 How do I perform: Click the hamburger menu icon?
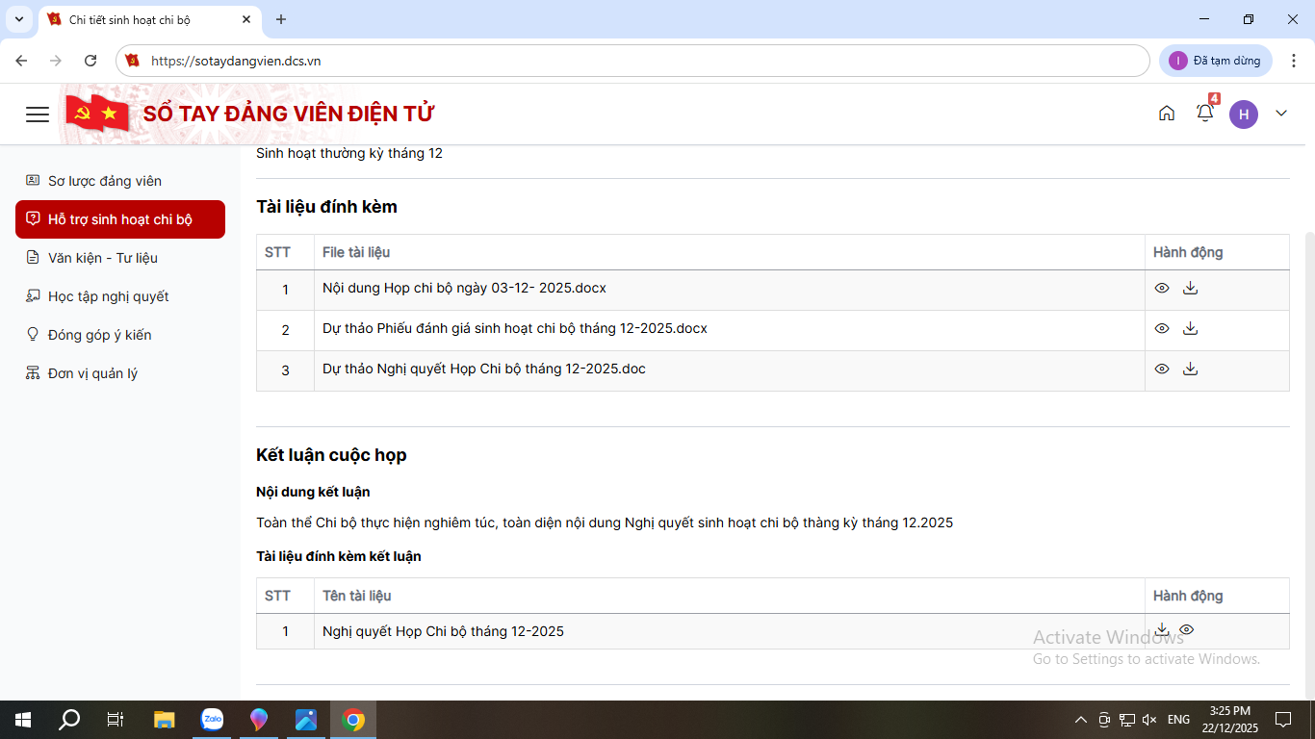(38, 115)
